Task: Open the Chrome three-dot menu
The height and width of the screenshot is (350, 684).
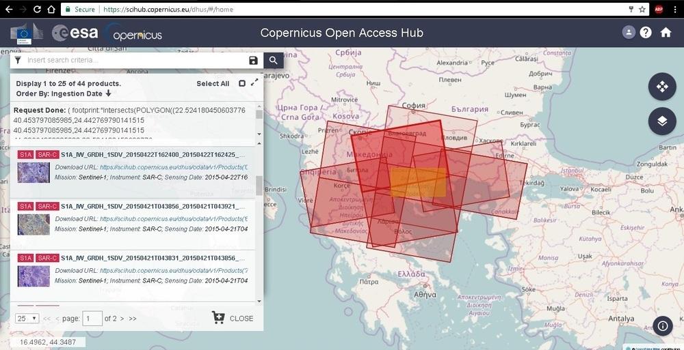Action: coord(674,9)
